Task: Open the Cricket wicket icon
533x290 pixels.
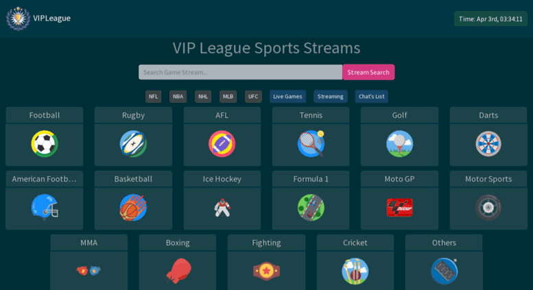Action: tap(355, 271)
